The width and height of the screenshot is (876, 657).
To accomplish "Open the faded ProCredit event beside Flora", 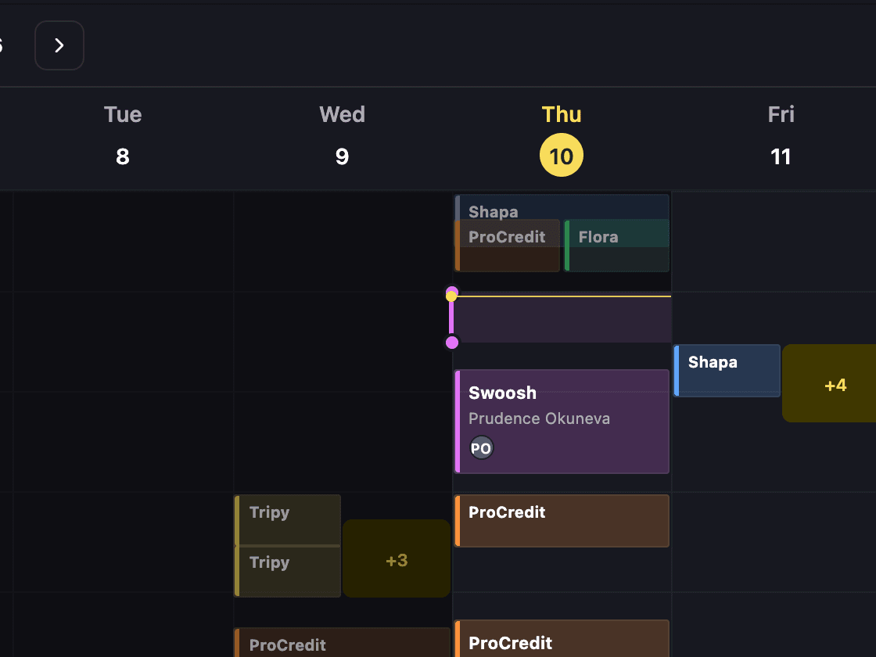I will [x=508, y=246].
